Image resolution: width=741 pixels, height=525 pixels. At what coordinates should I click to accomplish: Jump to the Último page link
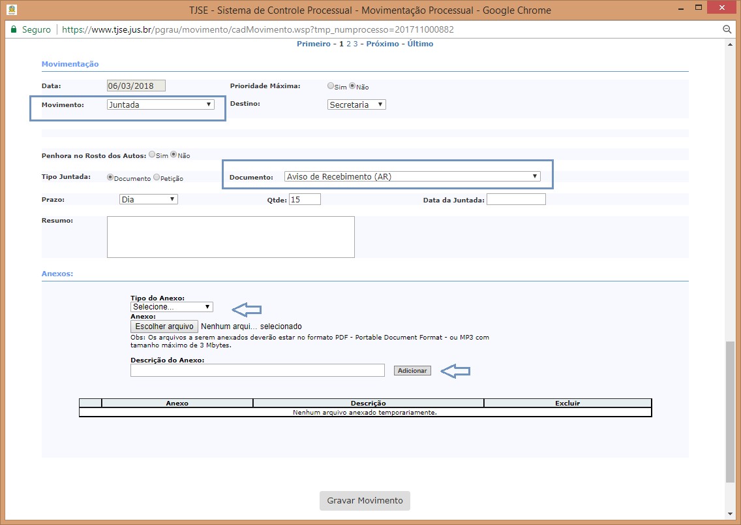coord(420,44)
